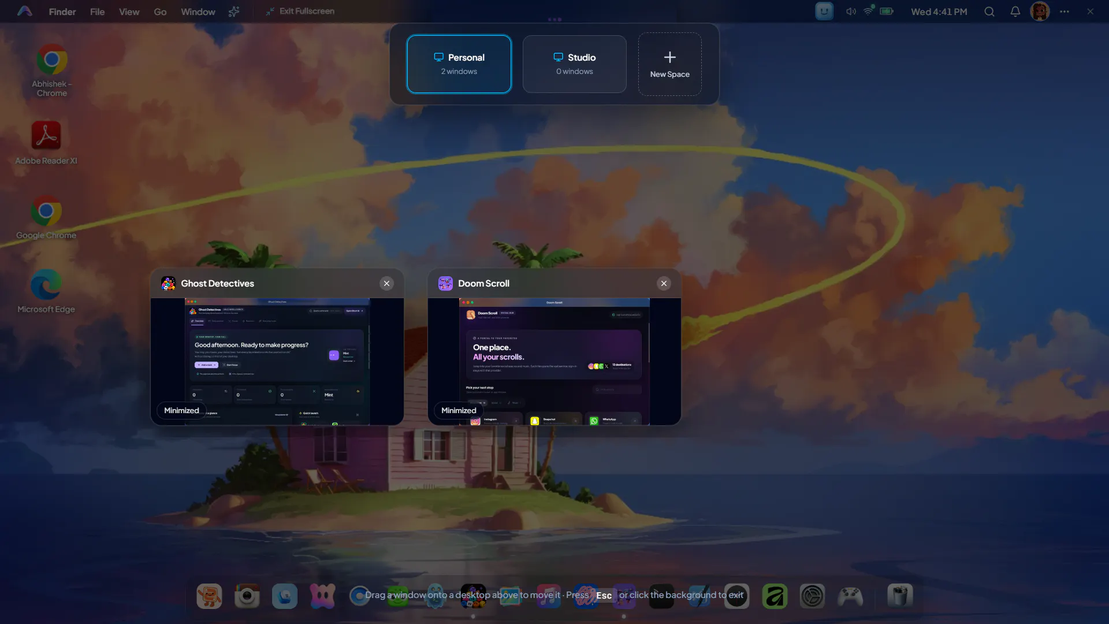
Task: Open the system settings gear in dock
Action: [812, 596]
